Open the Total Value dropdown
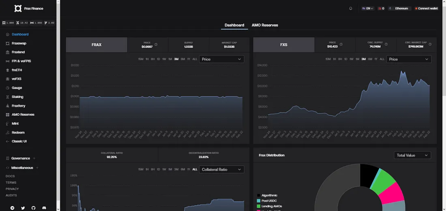 pyautogui.click(x=412, y=155)
